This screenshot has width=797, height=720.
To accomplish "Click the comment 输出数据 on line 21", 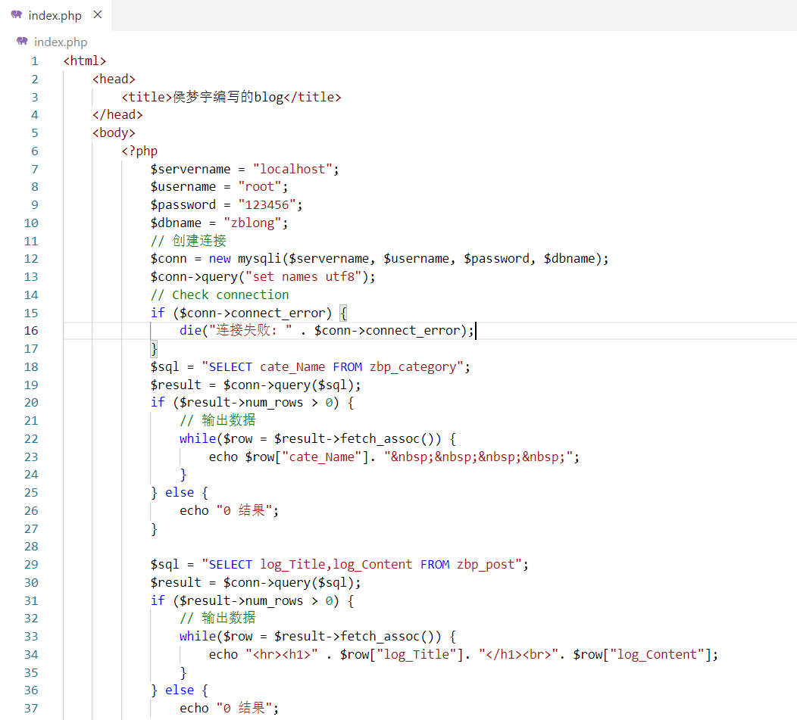I will point(217,421).
